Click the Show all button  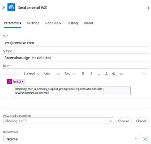coord(124,121)
